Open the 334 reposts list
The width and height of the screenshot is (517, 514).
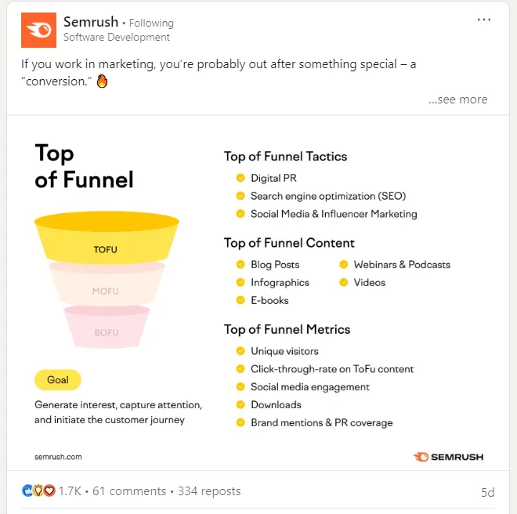(209, 491)
